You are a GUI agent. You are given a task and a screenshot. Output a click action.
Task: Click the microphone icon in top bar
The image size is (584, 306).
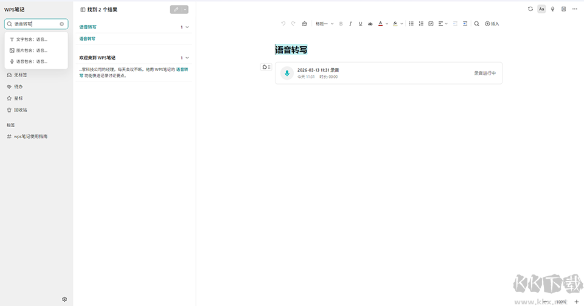pos(553,9)
